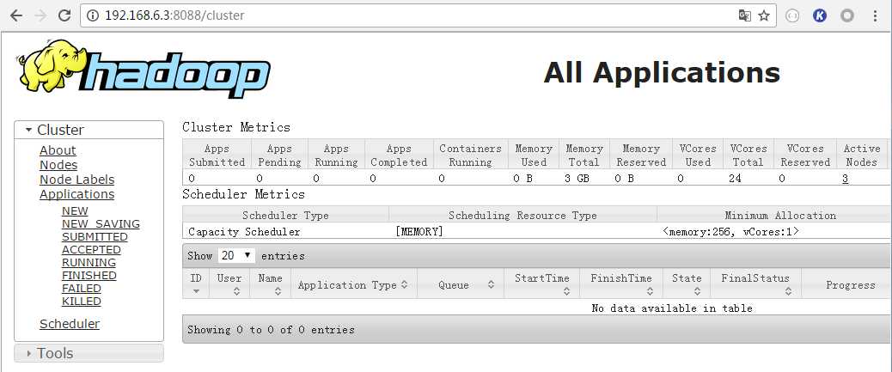Collapse the Cluster section
The image size is (892, 372).
[x=89, y=130]
